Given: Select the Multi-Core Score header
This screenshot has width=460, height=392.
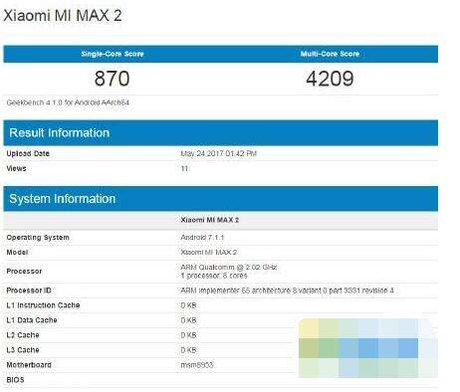Looking at the screenshot, I should (330, 54).
